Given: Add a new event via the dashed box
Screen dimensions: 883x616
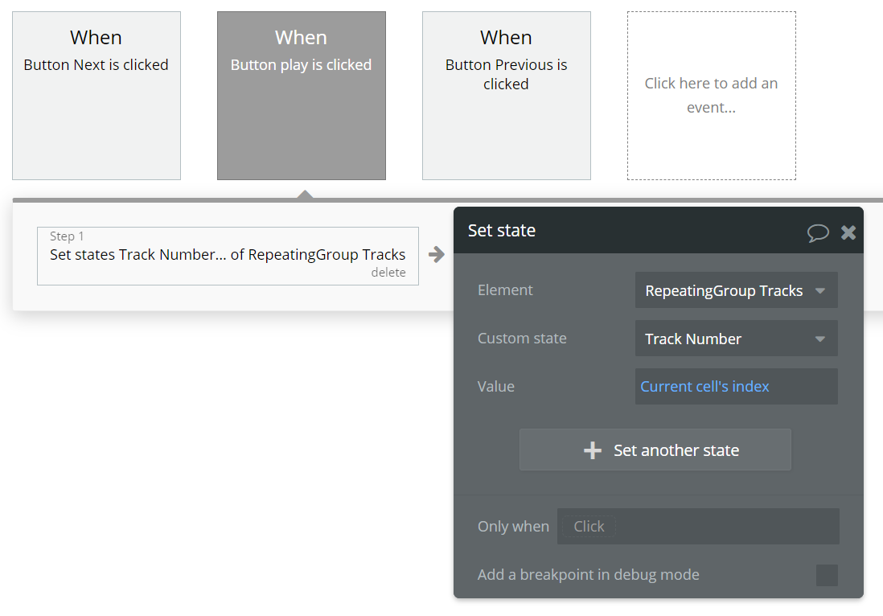Looking at the screenshot, I should pos(712,96).
